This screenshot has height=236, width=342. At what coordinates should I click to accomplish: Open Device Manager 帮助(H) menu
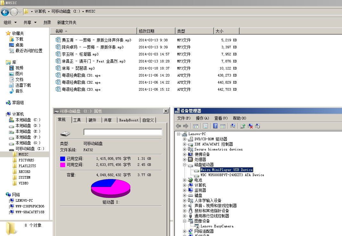point(240,118)
